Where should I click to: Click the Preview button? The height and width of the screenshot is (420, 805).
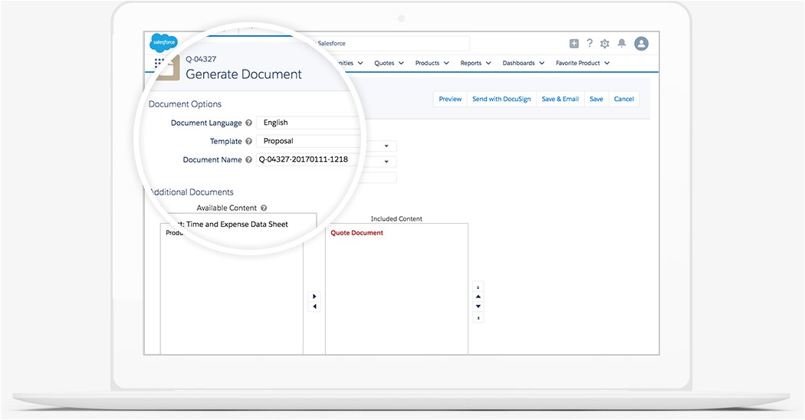click(x=450, y=99)
